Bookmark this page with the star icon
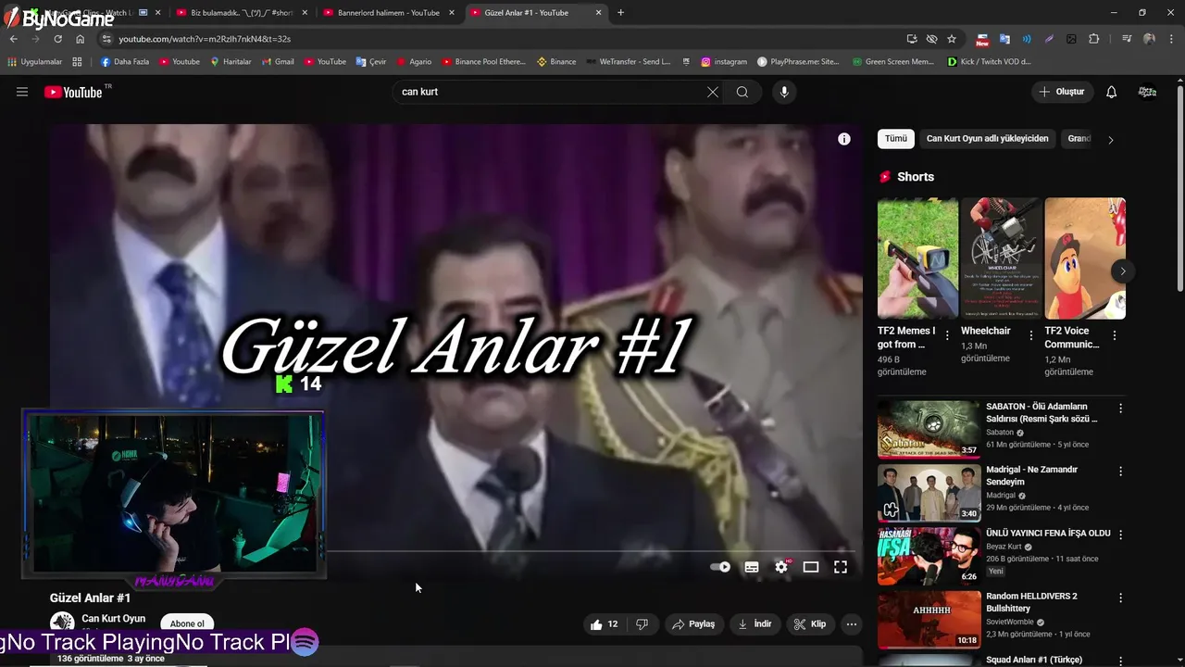This screenshot has height=667, width=1185. tap(952, 39)
